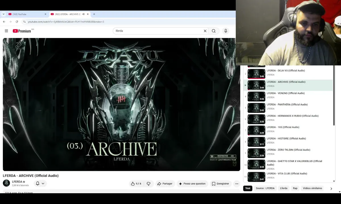The image size is (341, 204).
Task: Click the address bar URL
Action: click(x=66, y=22)
